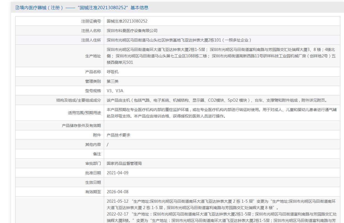Click the 基本信息 header title text

pyautogui.click(x=82, y=8)
